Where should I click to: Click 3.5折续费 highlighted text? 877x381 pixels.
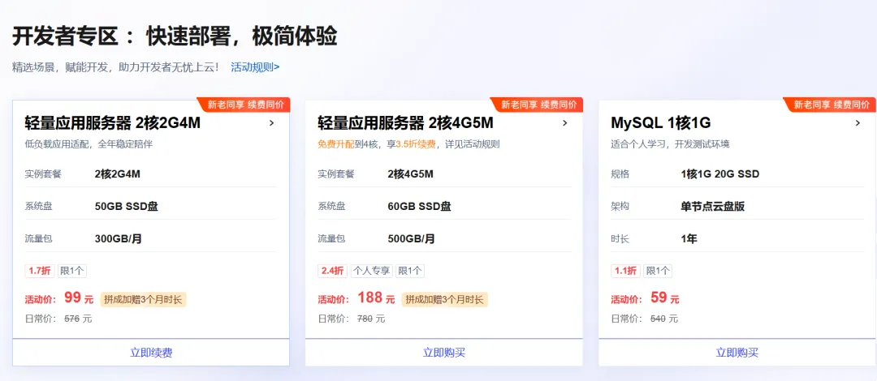click(416, 144)
